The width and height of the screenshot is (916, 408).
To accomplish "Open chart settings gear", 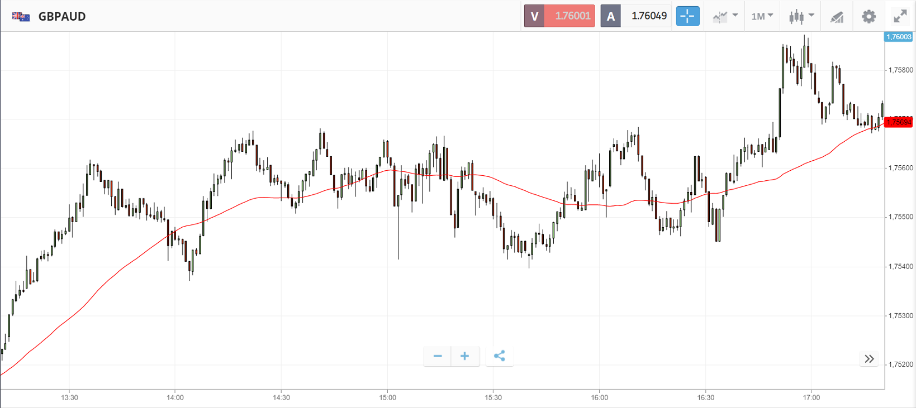I will click(868, 16).
